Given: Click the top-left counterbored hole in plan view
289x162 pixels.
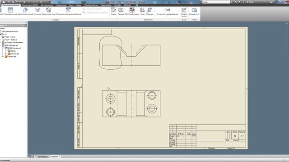Looking at the screenshot, I should tap(110, 99).
